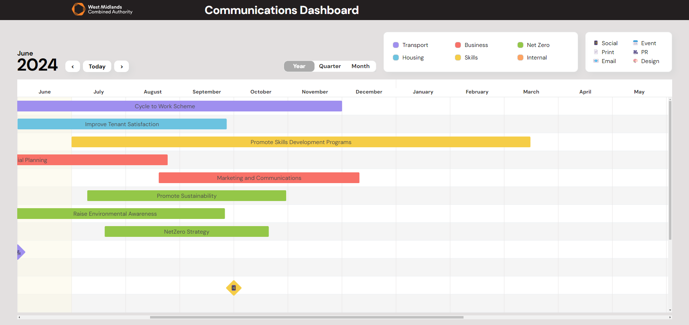This screenshot has width=689, height=325.
Task: Click the July month header
Action: [99, 92]
